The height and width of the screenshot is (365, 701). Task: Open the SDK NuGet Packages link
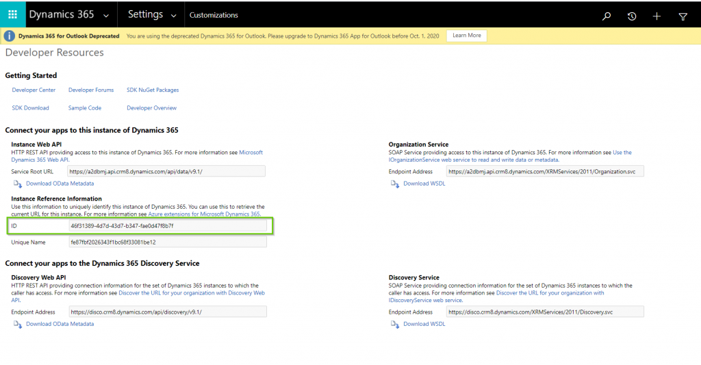click(x=153, y=90)
